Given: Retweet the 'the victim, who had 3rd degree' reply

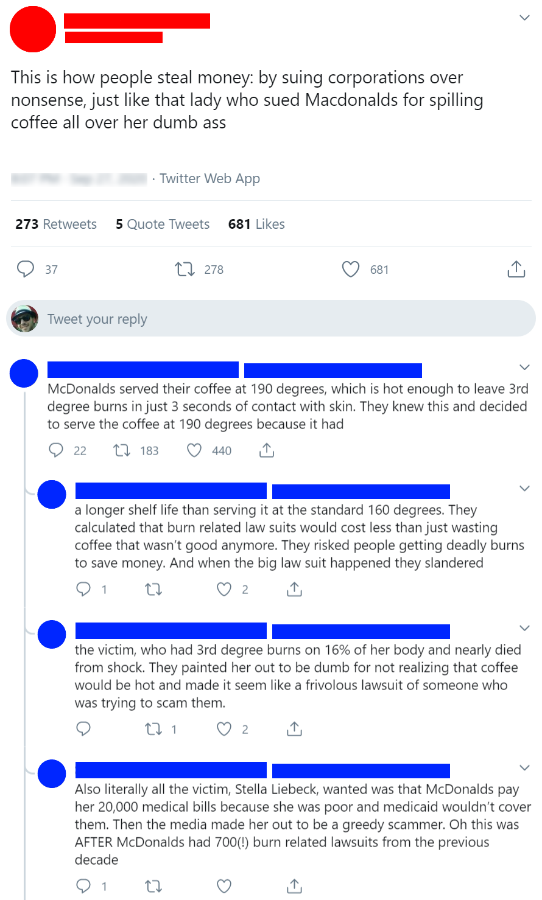Looking at the screenshot, I should click(x=153, y=729).
